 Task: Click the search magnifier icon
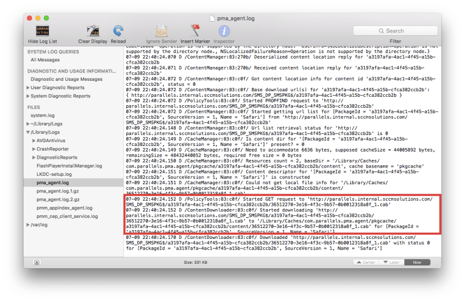click(381, 31)
